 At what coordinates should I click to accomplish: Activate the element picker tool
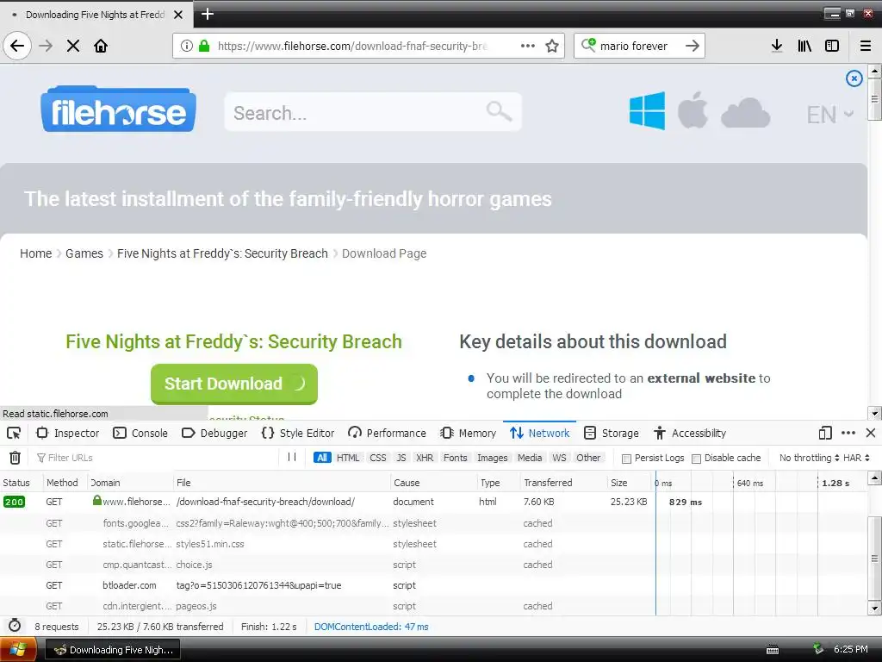click(14, 433)
